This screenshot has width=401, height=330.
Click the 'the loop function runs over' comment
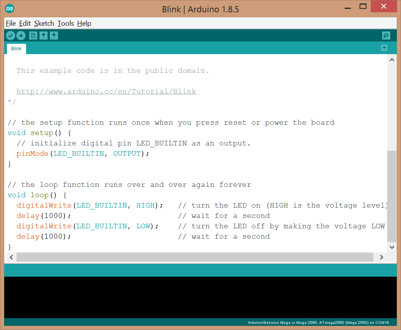point(129,185)
